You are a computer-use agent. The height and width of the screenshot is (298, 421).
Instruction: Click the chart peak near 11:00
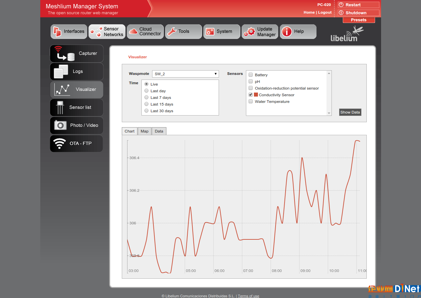click(x=357, y=141)
